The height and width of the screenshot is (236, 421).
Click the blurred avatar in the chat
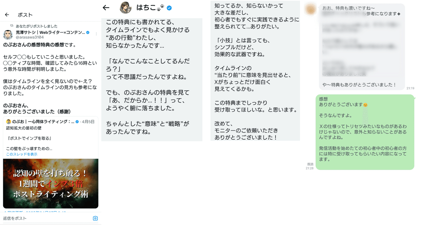click(311, 8)
